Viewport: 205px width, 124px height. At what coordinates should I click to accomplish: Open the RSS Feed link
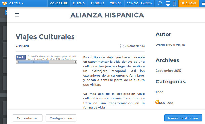[166, 103]
